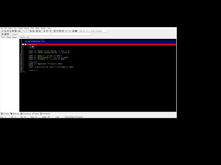Image resolution: width=221 pixels, height=165 pixels.
Task: Click the Undo arrow icon
Action: (x=24, y=31)
